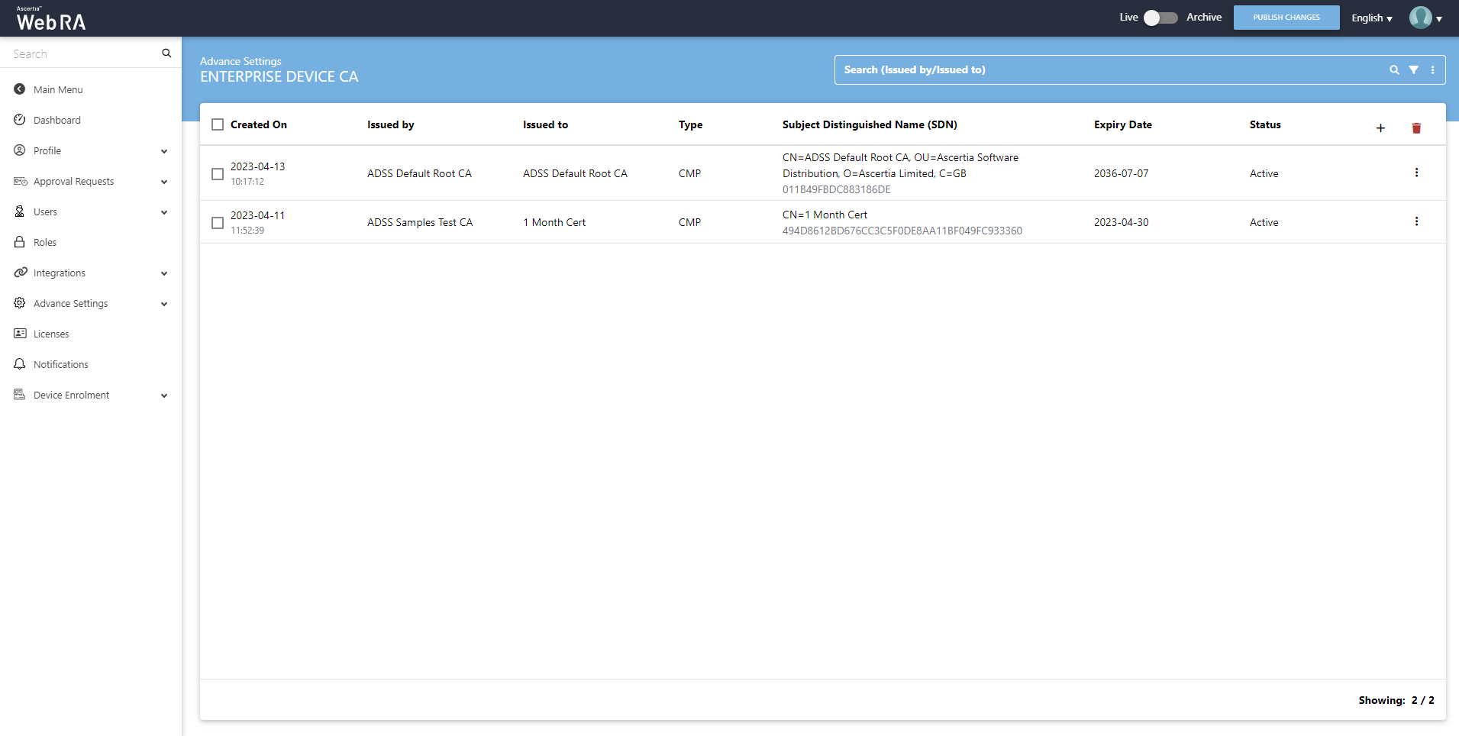Tick the select-all checkbox beside Created On
1459x736 pixels.
coord(218,124)
